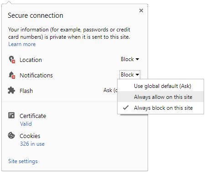Open the Flash Ask dropdown
This screenshot has width=205, height=174.
click(111, 90)
